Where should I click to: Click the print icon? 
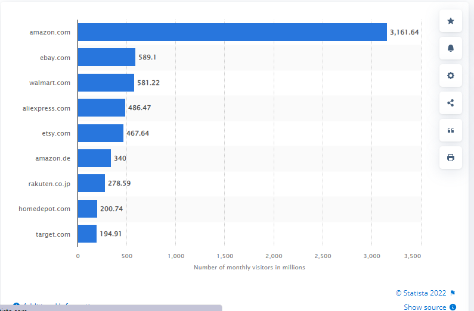tap(450, 158)
